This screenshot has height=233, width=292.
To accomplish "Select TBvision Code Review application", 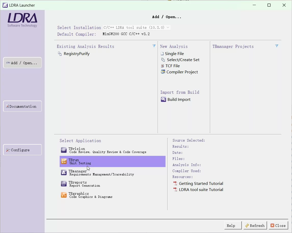I will tap(112, 150).
